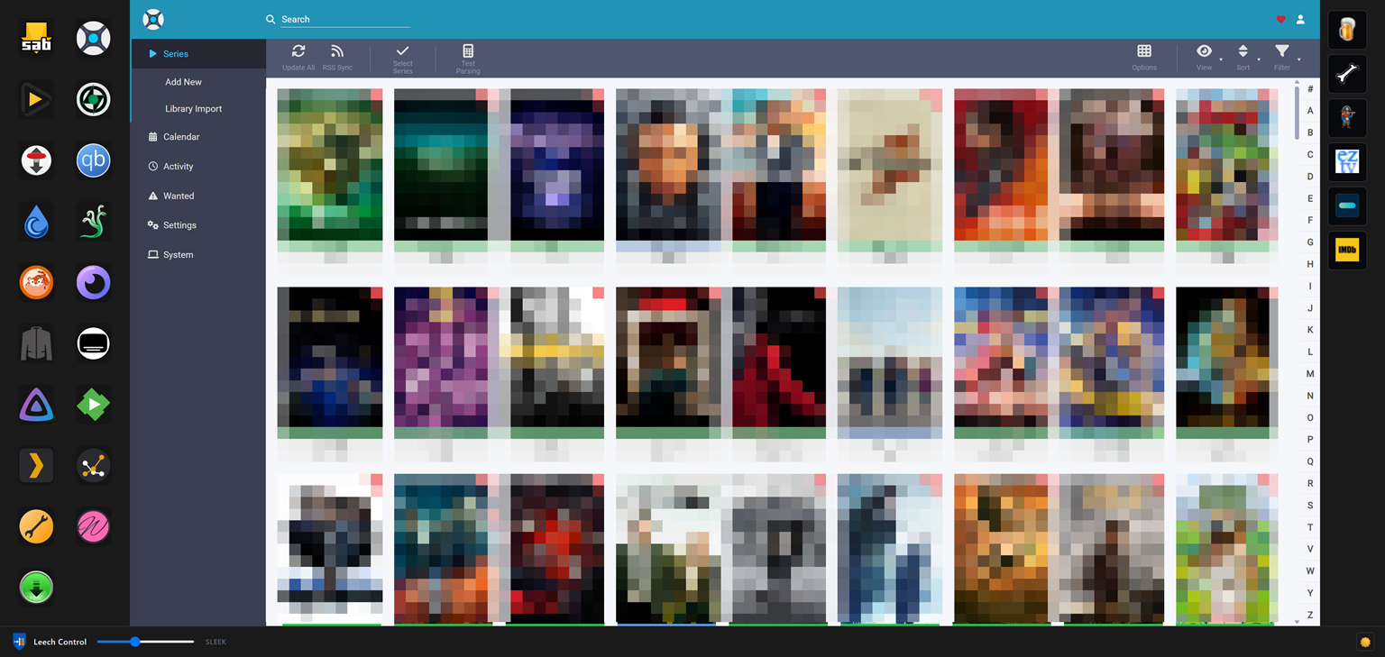Screen dimensions: 1385x657
Task: Open the View dropdown
Action: [1205, 58]
